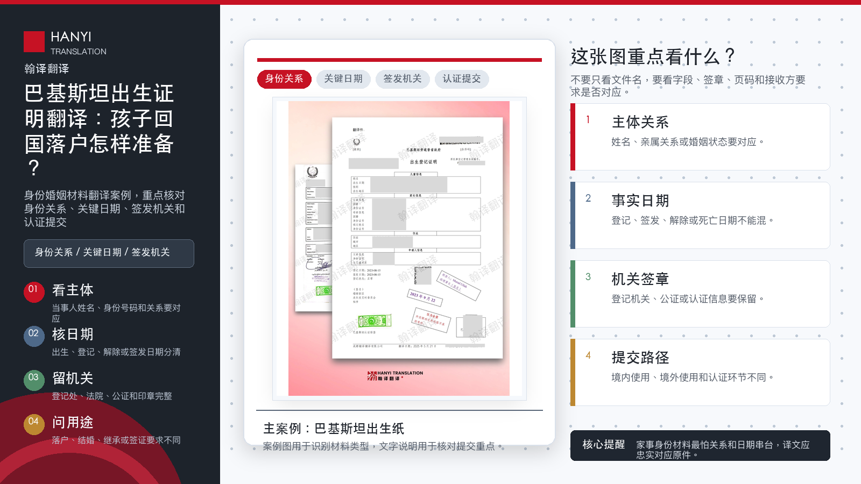Click the red HANYI logo square
This screenshot has width=861, height=484.
click(34, 42)
